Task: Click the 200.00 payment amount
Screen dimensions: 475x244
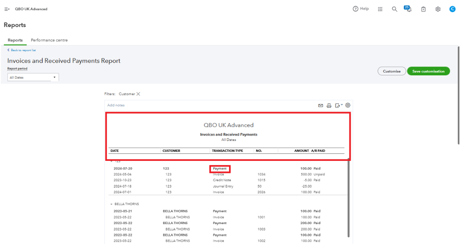Action: (x=306, y=223)
